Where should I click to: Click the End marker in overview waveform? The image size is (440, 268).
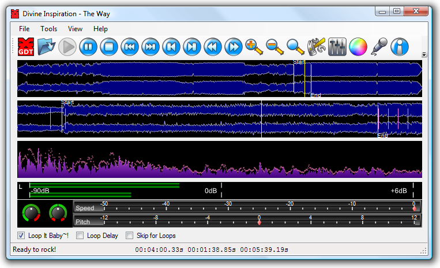coord(315,95)
